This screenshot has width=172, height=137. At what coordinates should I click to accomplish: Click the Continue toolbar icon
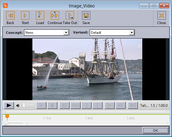point(55,15)
